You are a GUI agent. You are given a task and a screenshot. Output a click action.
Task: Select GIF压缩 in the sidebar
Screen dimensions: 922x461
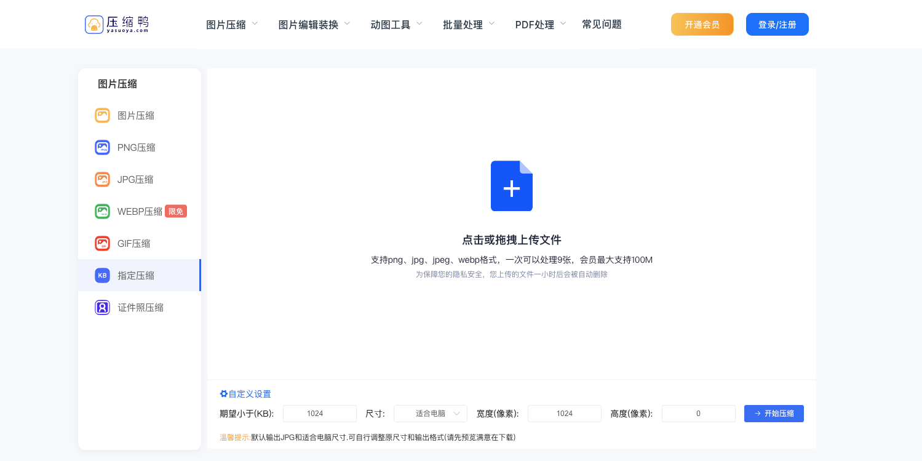click(140, 243)
